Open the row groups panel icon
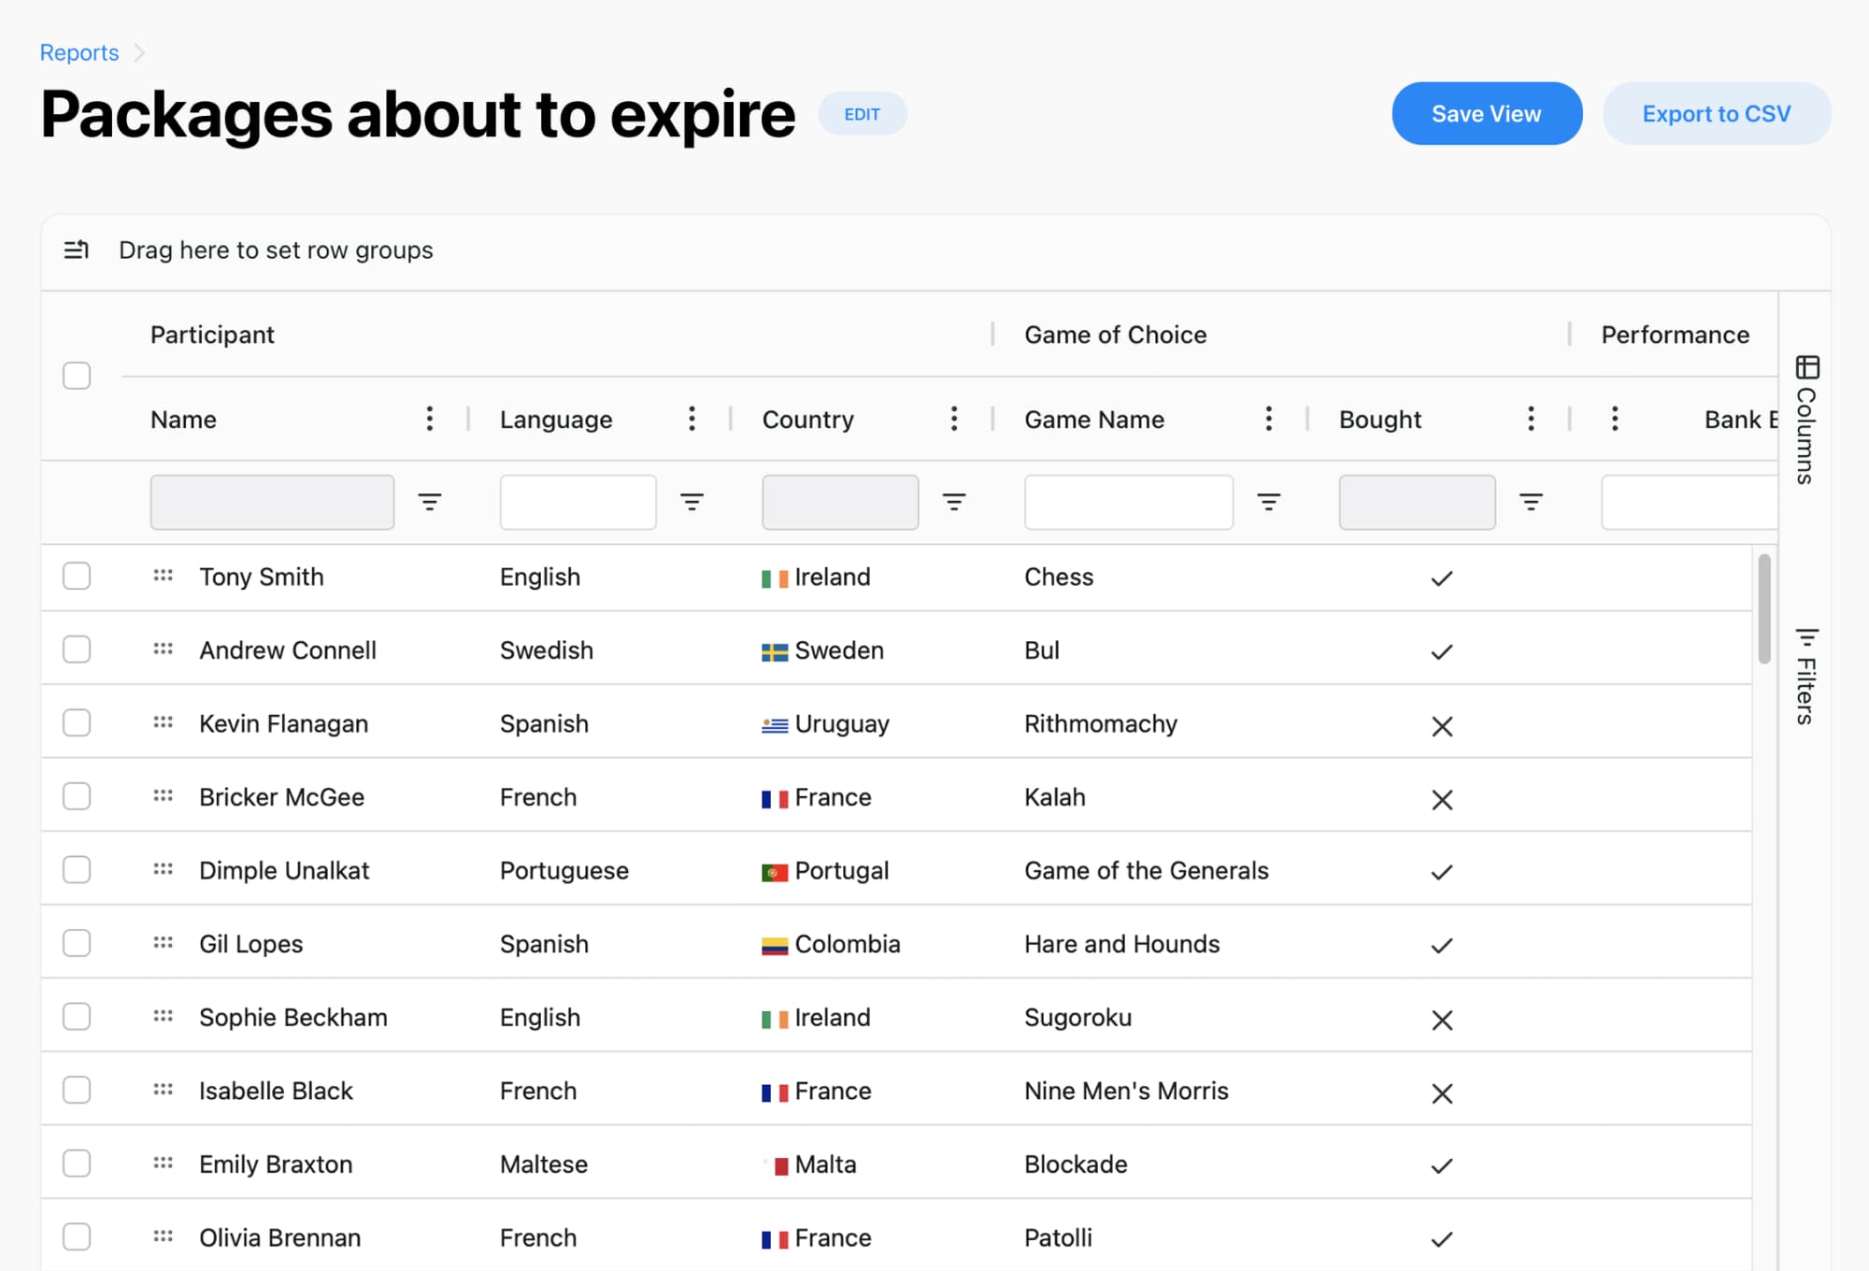This screenshot has height=1271, width=1869. pyautogui.click(x=77, y=250)
